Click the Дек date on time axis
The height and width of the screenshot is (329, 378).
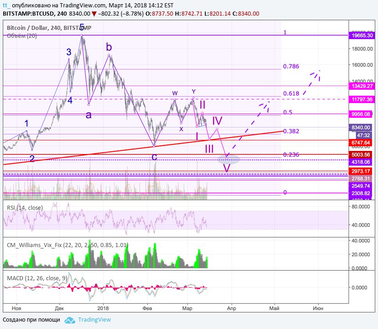click(59, 308)
